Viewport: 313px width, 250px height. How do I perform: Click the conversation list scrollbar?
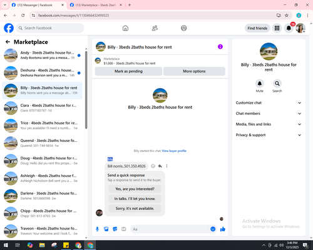86,89
